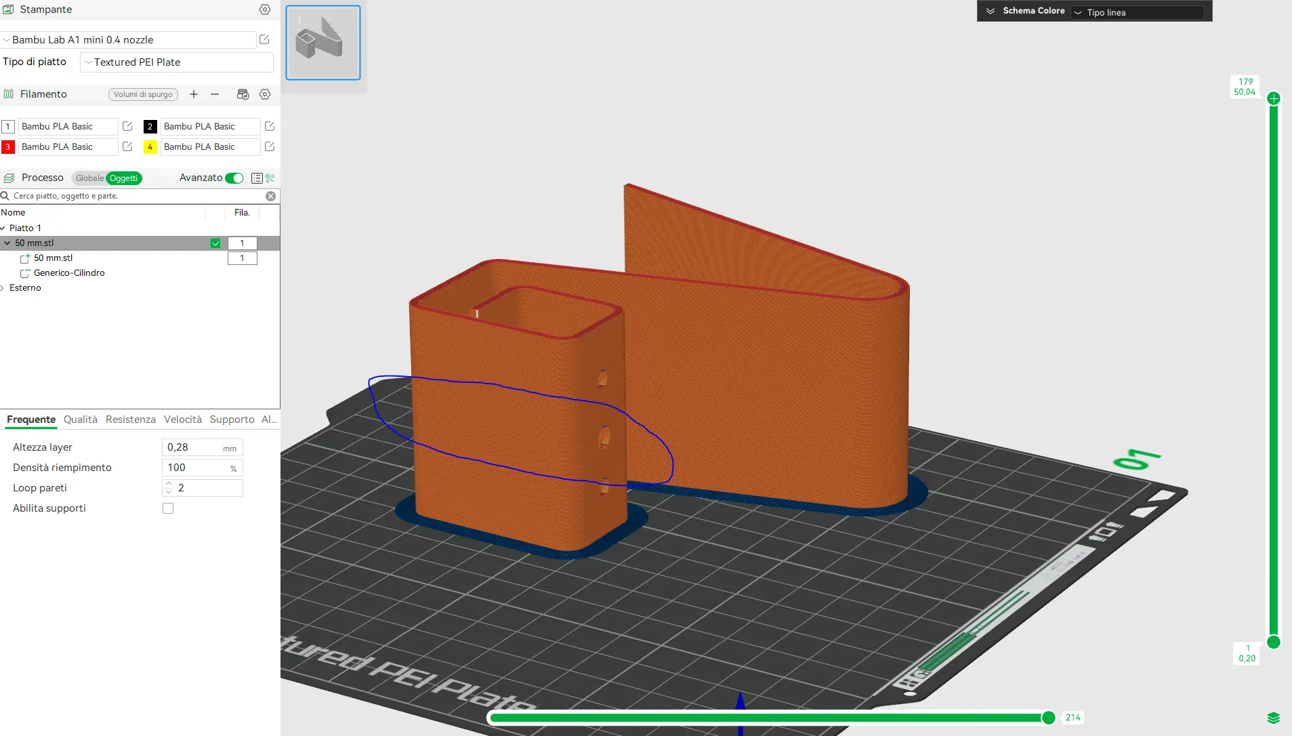
Task: Edit filament 4 Bambu PLA Basic preset
Action: pyautogui.click(x=270, y=146)
